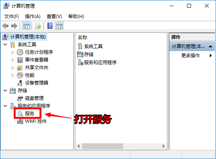This screenshot has width=216, height=159.
Task: Collapse the 存储 tree node
Action: tap(5, 91)
